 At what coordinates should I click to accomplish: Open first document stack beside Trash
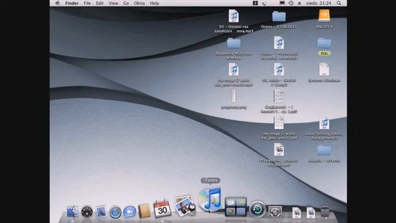click(x=296, y=212)
